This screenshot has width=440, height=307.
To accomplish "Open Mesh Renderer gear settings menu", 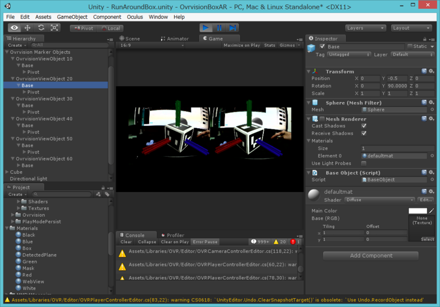I will coord(432,119).
